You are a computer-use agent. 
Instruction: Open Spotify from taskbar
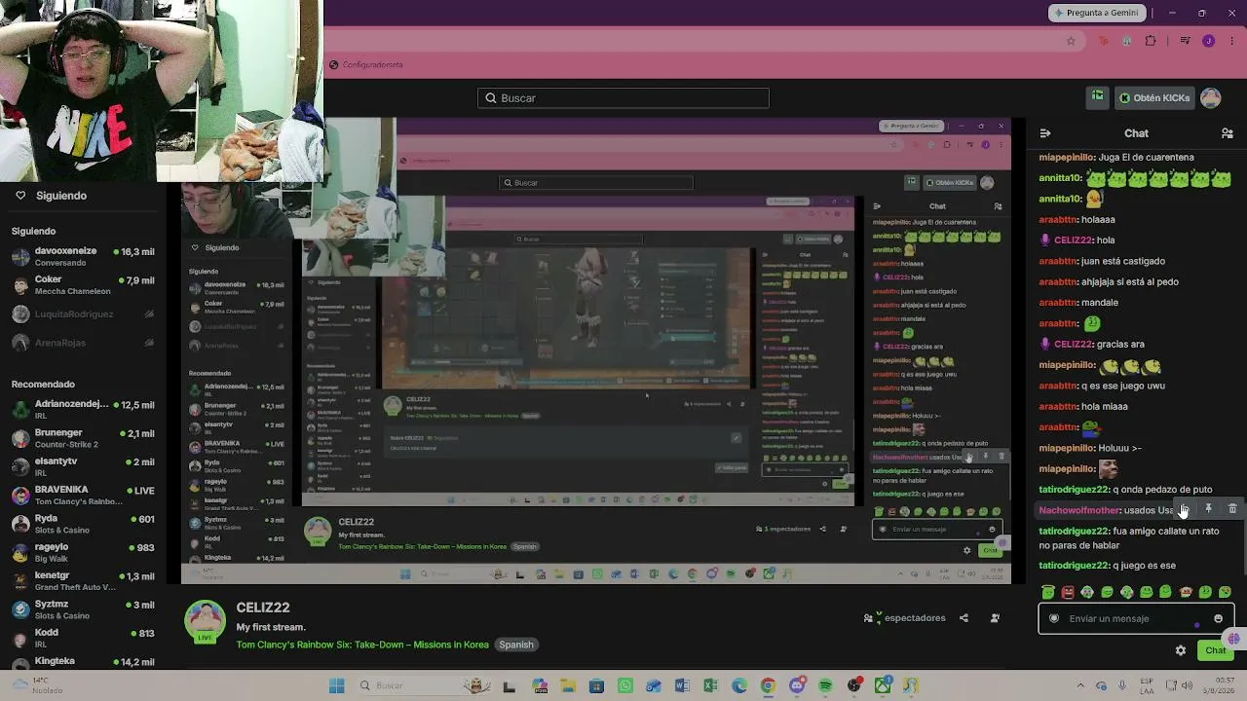point(825,686)
